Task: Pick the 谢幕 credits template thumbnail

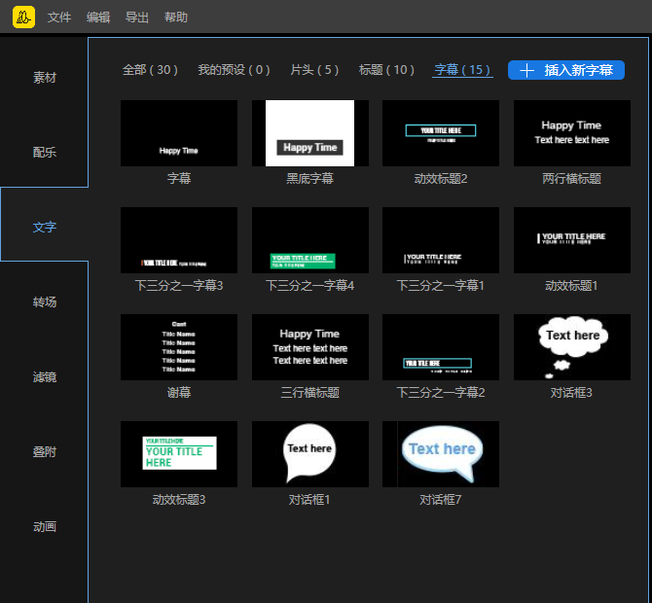Action: coord(179,347)
